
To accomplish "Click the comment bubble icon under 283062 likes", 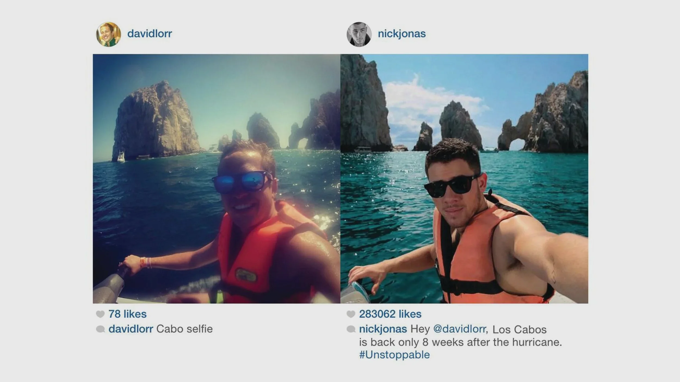I will pos(351,329).
